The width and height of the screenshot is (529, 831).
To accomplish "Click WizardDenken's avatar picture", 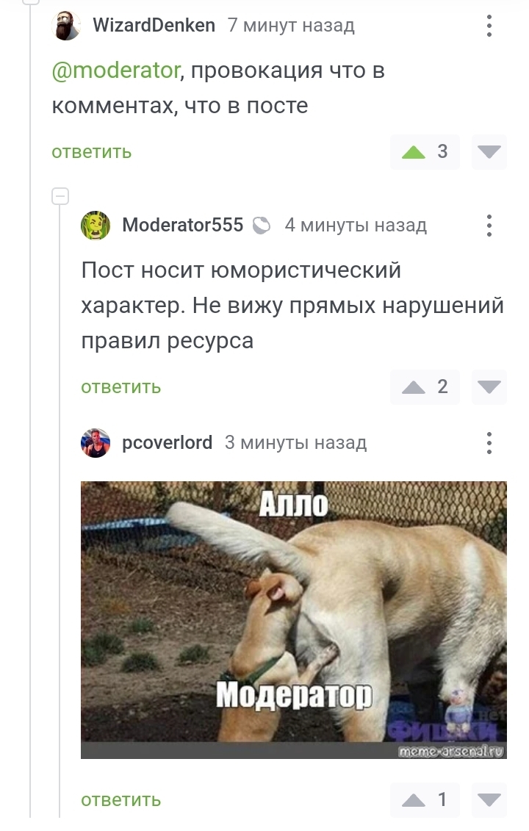I will pyautogui.click(x=66, y=26).
